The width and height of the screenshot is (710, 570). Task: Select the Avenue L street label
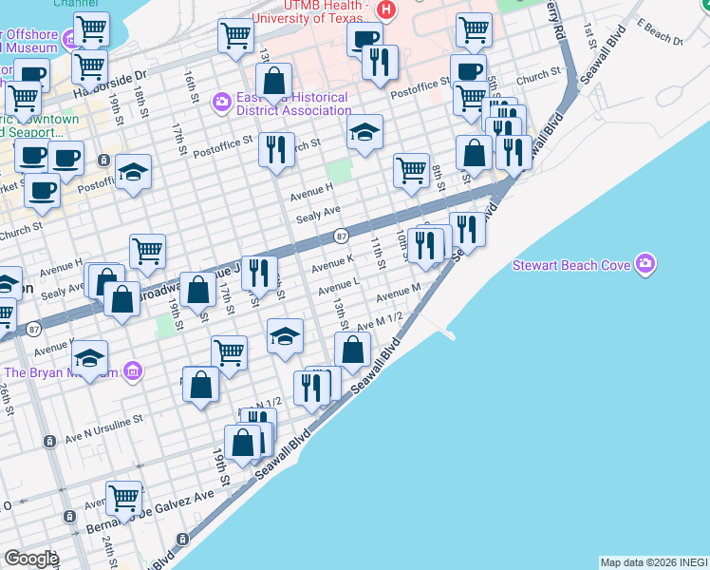tap(339, 287)
